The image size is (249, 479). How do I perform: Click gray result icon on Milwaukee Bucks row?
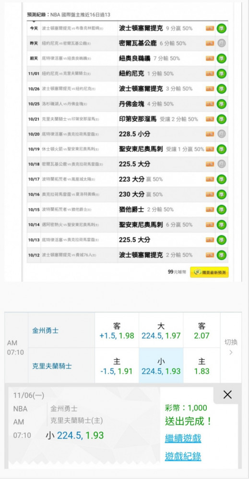(x=222, y=44)
